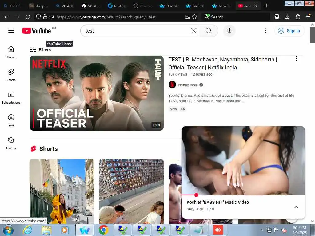Viewport: 315px width, 236px height.
Task: Open the You sidebar section
Action: (11, 120)
